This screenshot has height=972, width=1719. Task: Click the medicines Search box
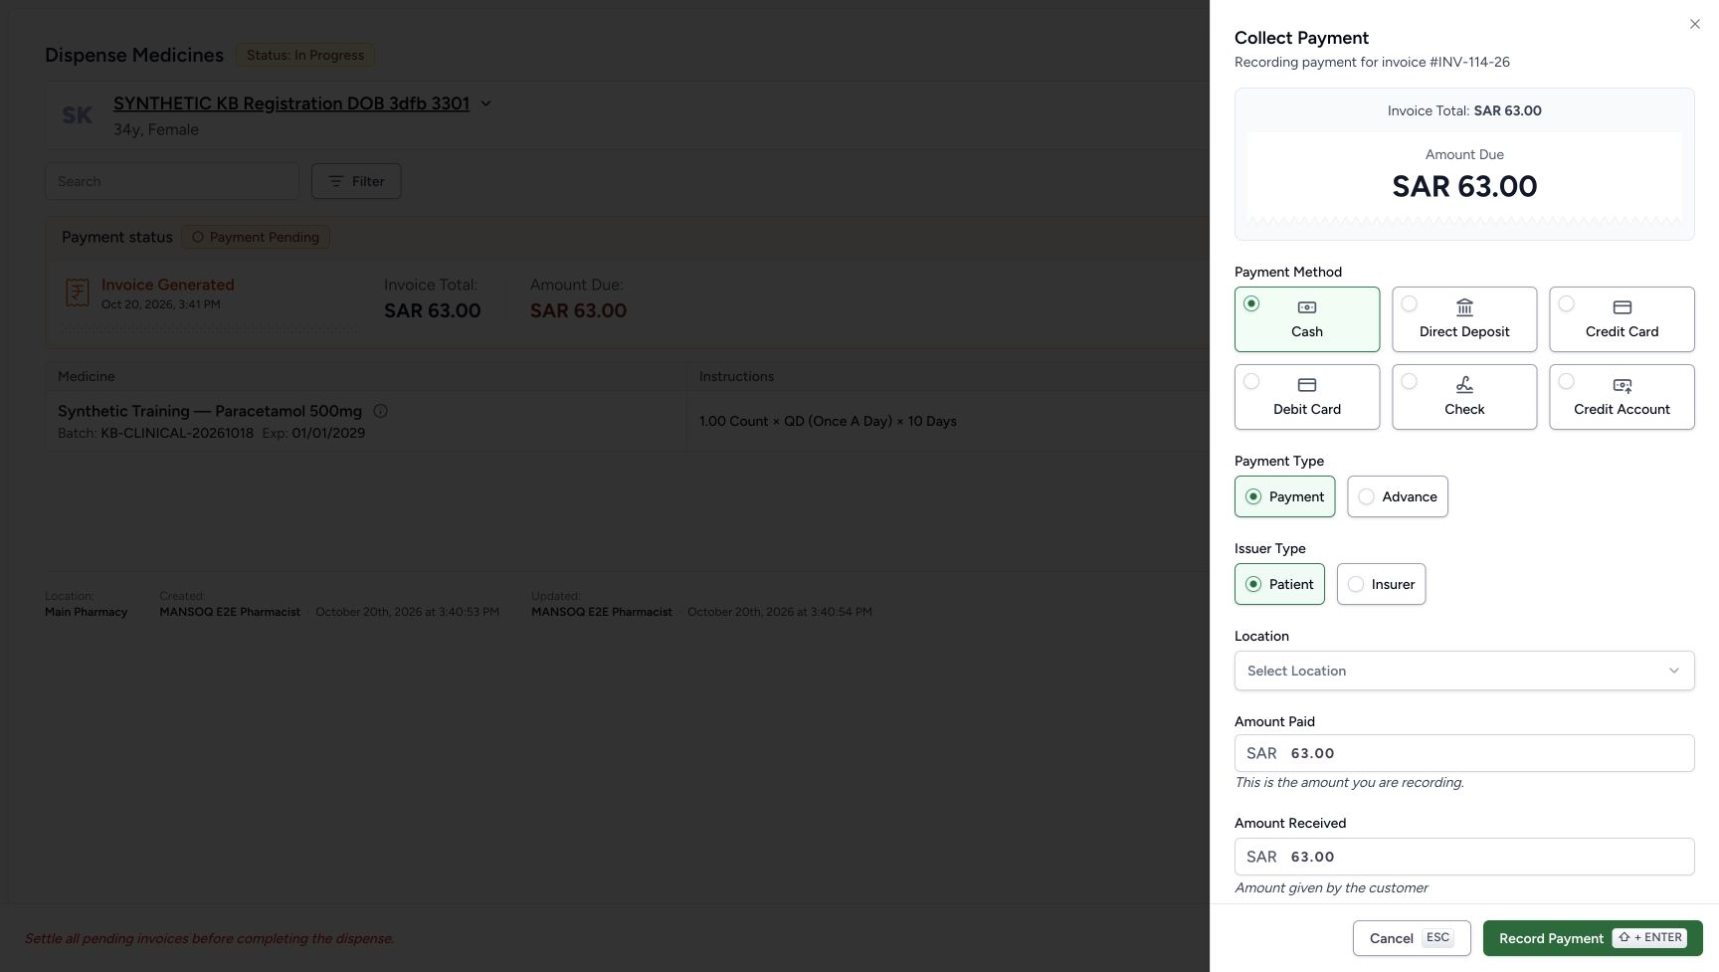[172, 181]
